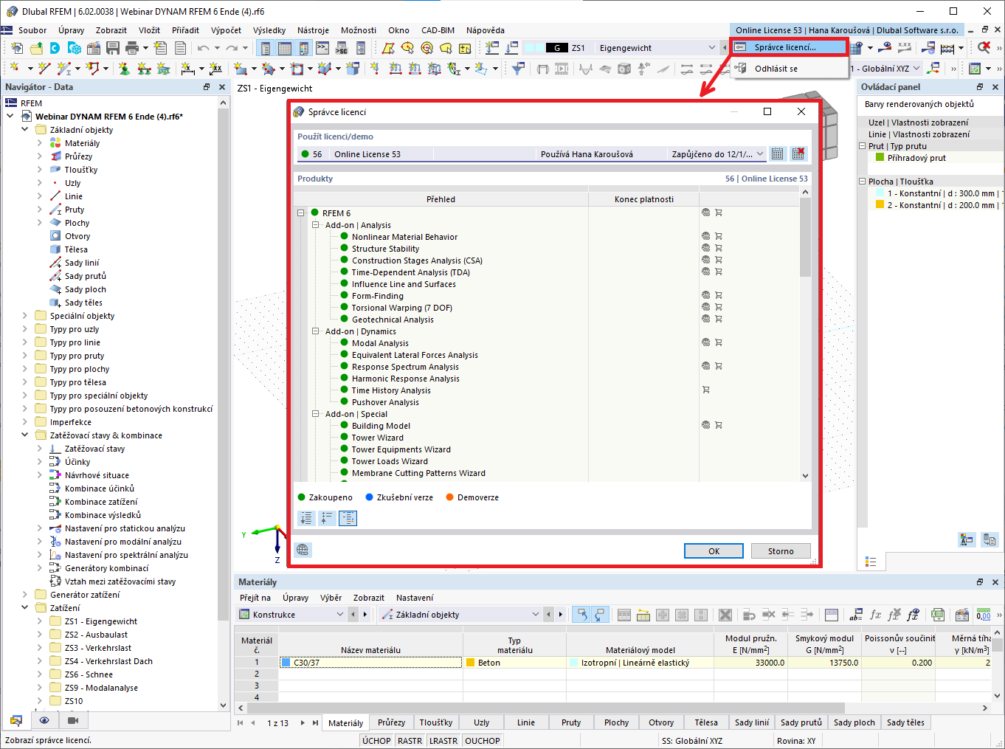Expand the Speciální objekty folder

pos(25,316)
